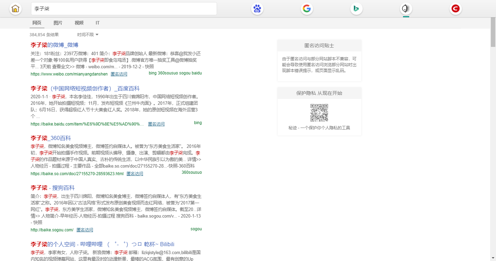Open the 李子柒_360百科 result

(x=51, y=138)
